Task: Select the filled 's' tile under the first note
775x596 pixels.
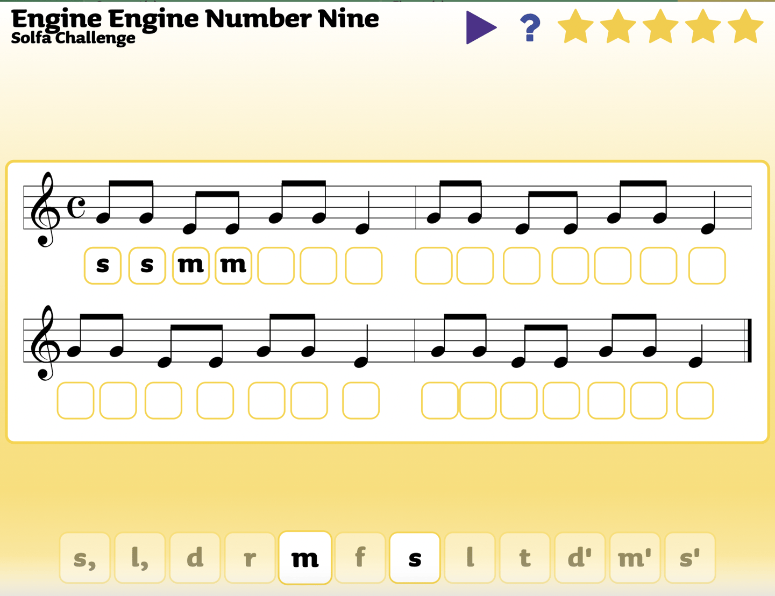Action: (102, 265)
